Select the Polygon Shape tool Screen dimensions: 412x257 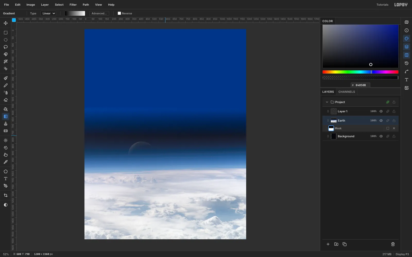pyautogui.click(x=6, y=171)
